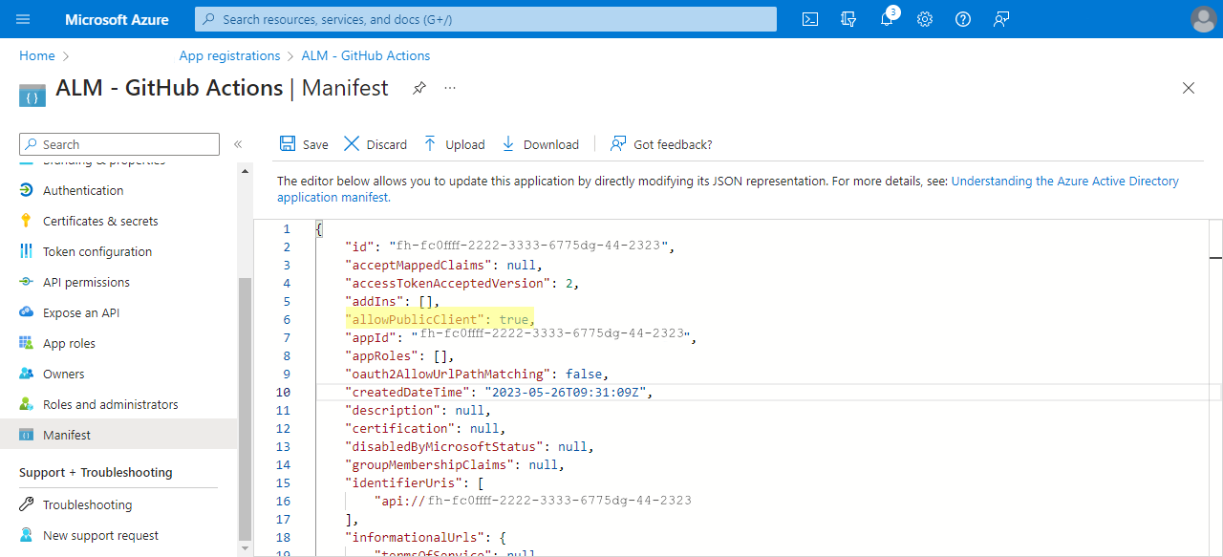Open the Cloud Shell terminal
This screenshot has width=1223, height=557.
click(x=809, y=18)
